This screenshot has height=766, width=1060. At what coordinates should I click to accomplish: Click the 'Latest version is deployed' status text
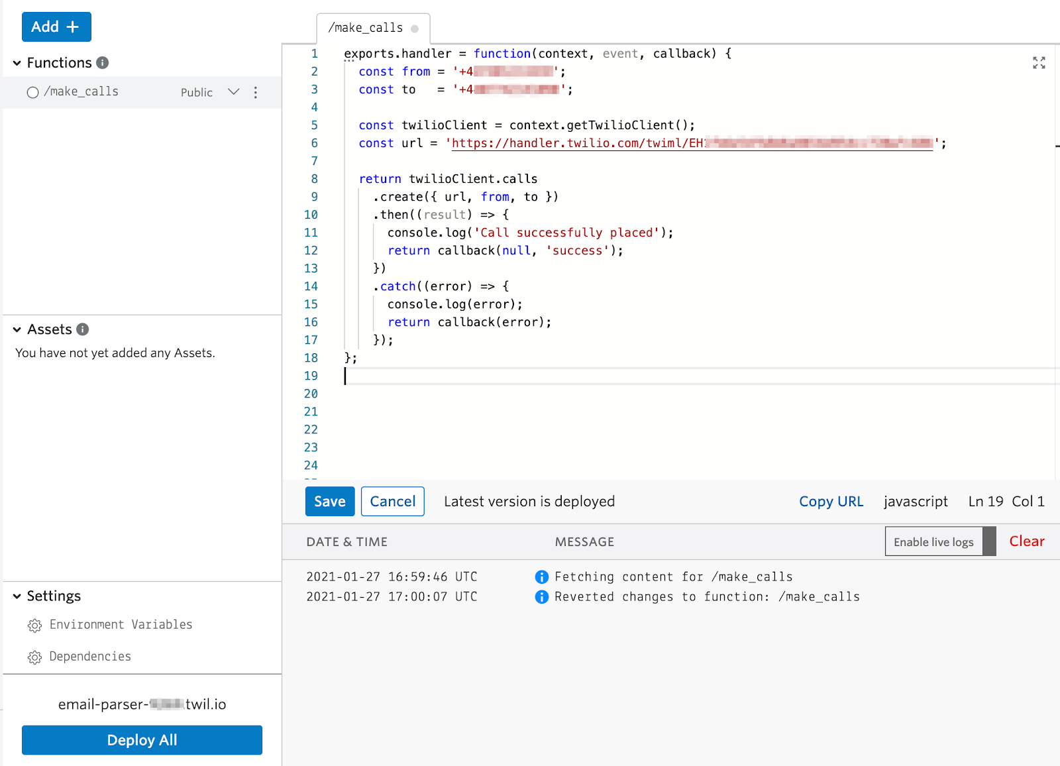[x=529, y=502]
